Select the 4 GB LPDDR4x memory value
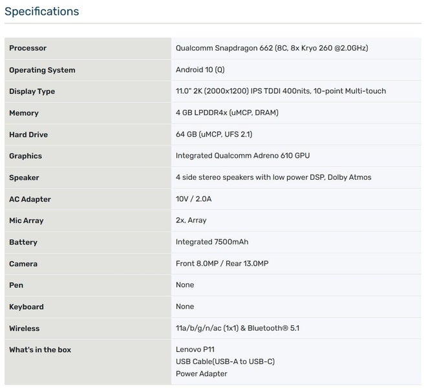 (227, 113)
